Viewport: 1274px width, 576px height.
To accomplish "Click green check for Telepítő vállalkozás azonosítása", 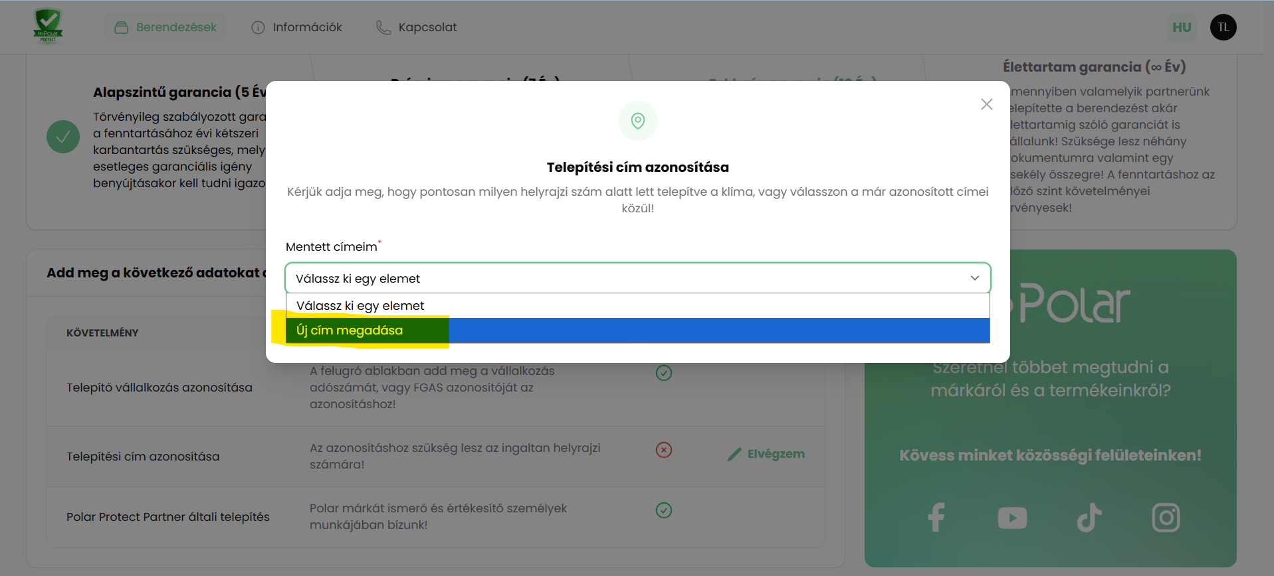I will tap(663, 373).
